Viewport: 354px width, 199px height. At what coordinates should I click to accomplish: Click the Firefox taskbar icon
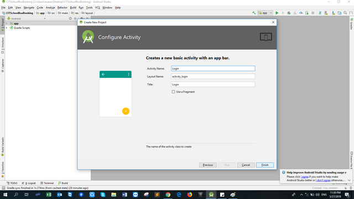coord(189,195)
